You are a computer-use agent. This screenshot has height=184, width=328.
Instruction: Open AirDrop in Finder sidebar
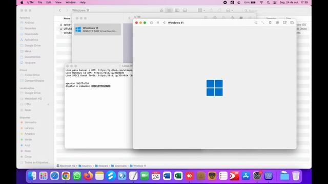pos(29,22)
